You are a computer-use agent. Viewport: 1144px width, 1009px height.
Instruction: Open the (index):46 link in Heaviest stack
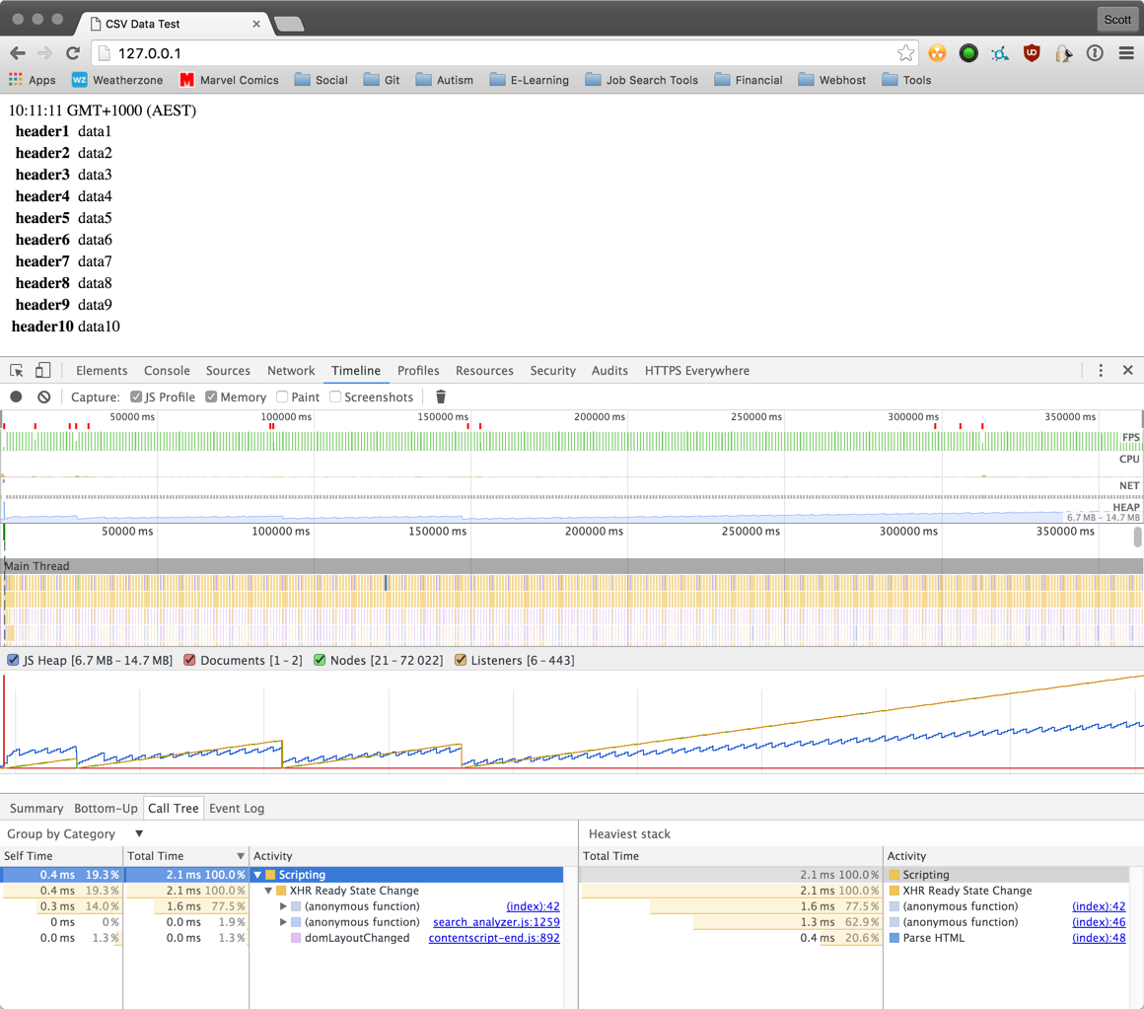coord(1099,922)
